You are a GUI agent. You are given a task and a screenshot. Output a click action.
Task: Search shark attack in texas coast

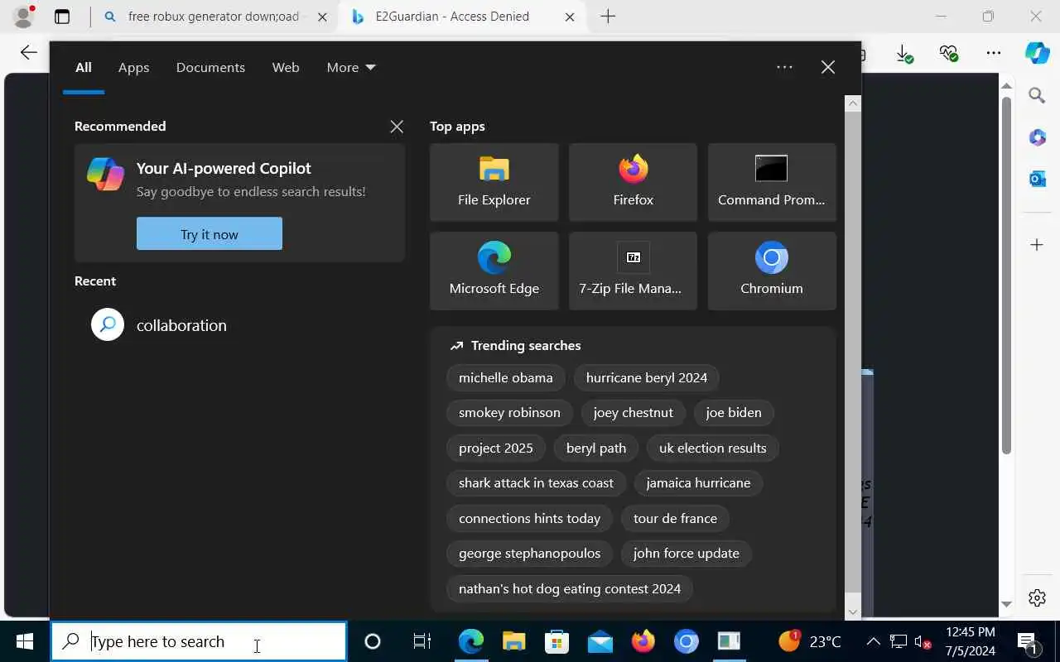tap(537, 482)
